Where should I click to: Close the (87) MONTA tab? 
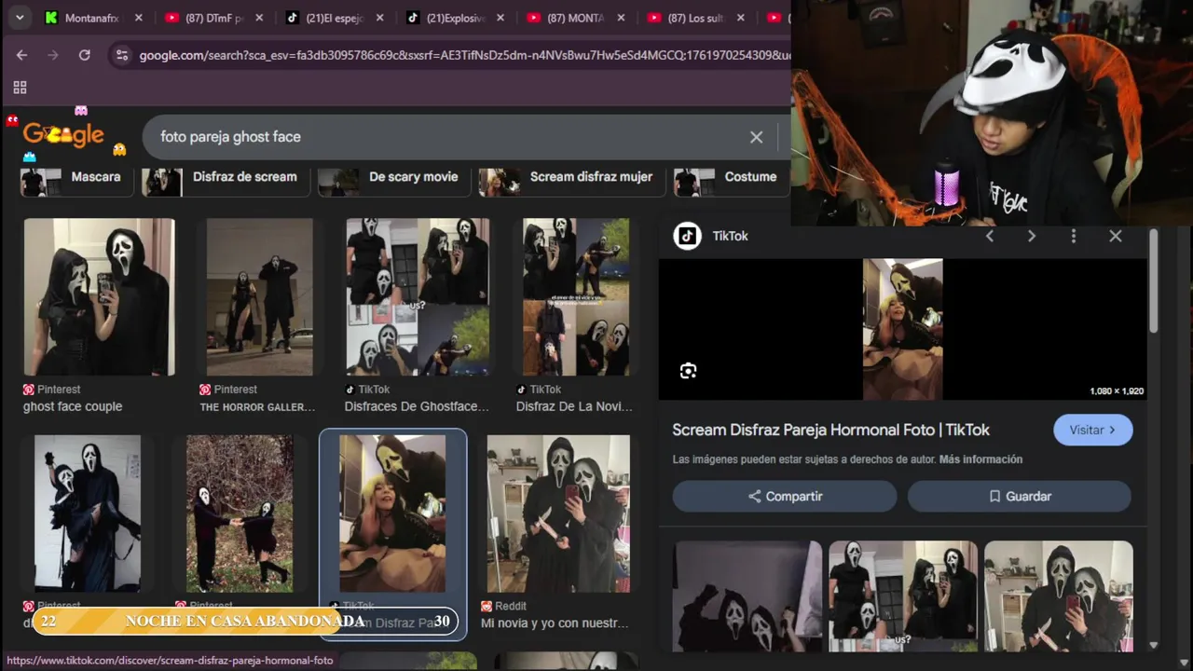click(621, 18)
